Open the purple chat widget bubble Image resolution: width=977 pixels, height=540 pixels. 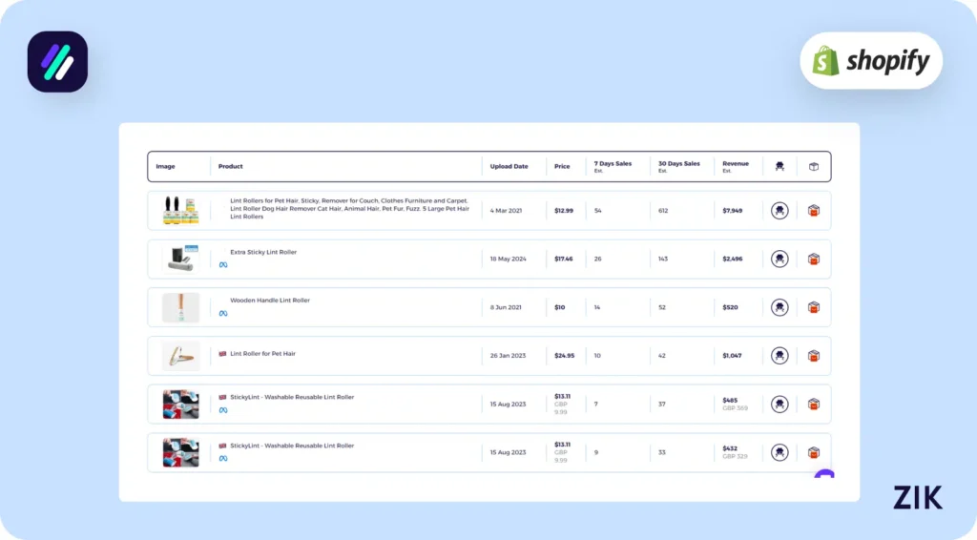824,474
